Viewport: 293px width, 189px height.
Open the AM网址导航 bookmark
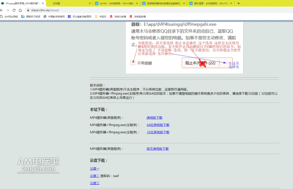(9, 16)
